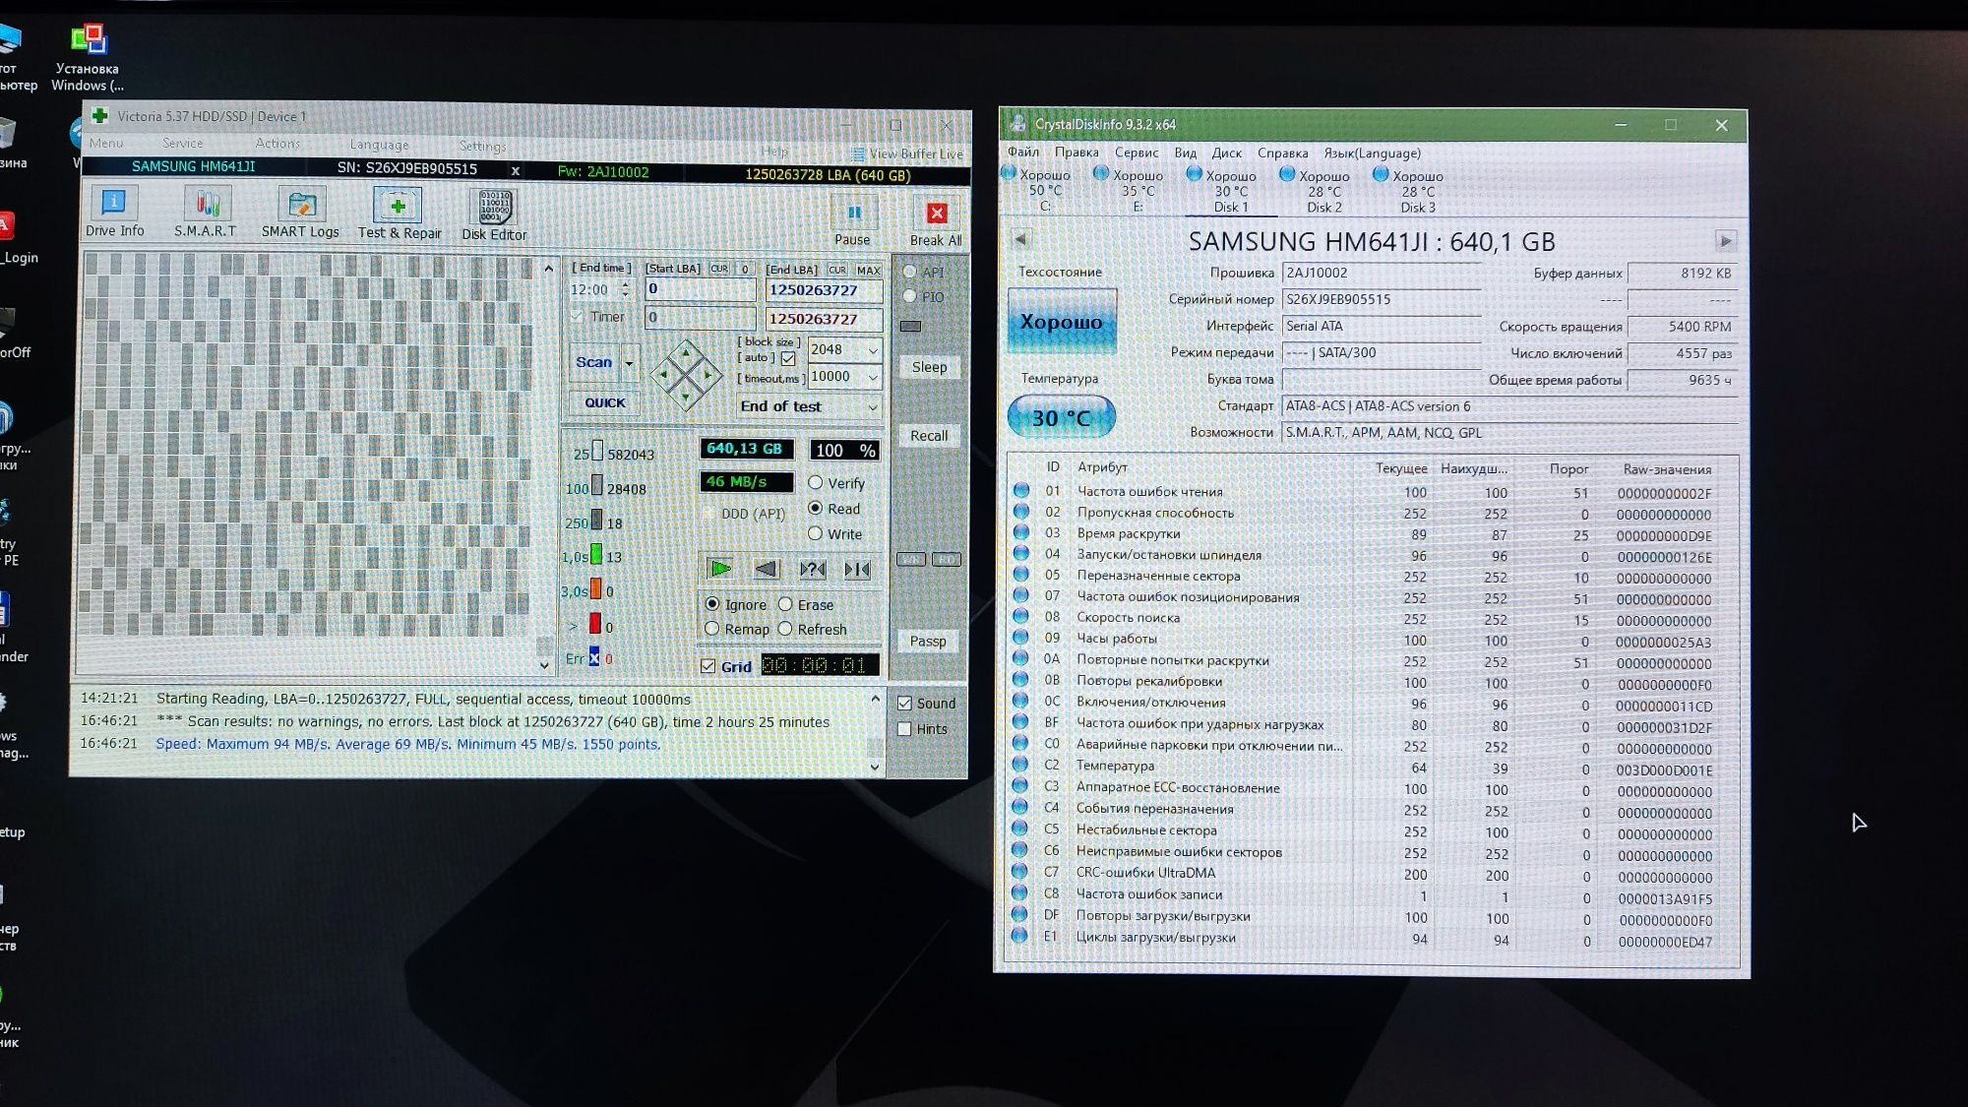Screen dimensions: 1968x1107
Task: Click the block map scroll-up arrow
Action: 548,268
